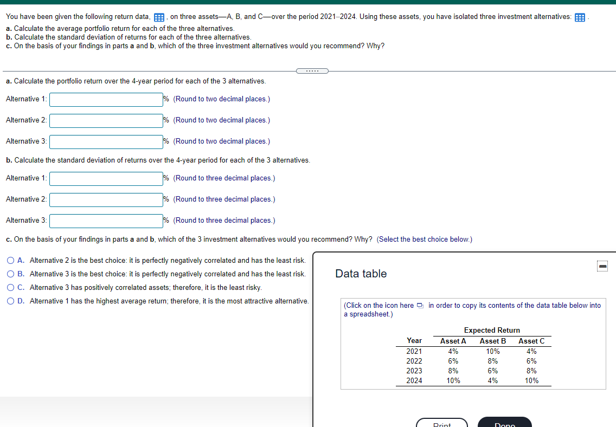Click the Print button
The image size is (616, 427).
[441, 425]
